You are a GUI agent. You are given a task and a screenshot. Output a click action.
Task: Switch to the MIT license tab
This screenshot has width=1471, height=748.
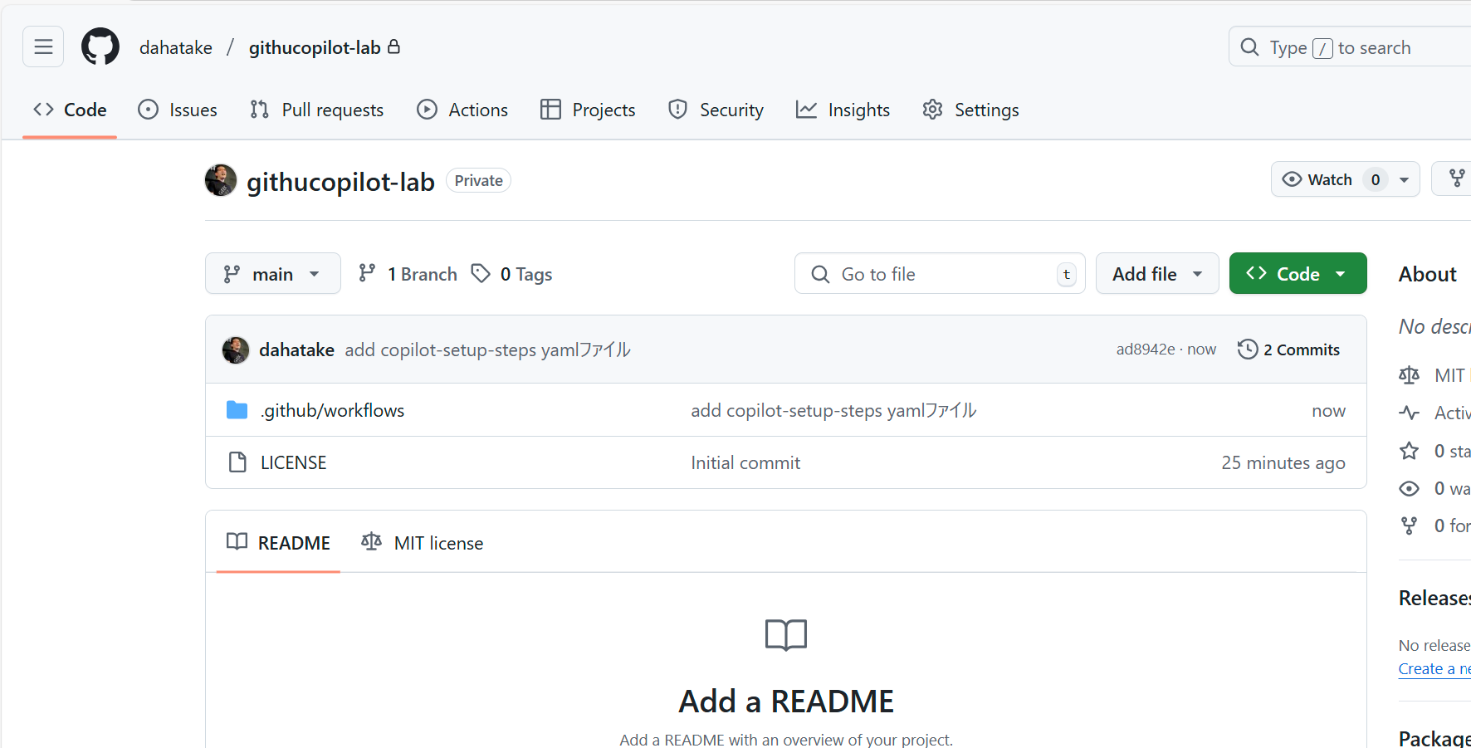coord(422,542)
